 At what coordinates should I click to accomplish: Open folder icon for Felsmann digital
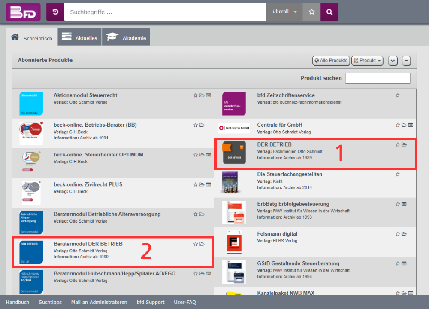pyautogui.click(x=404, y=234)
